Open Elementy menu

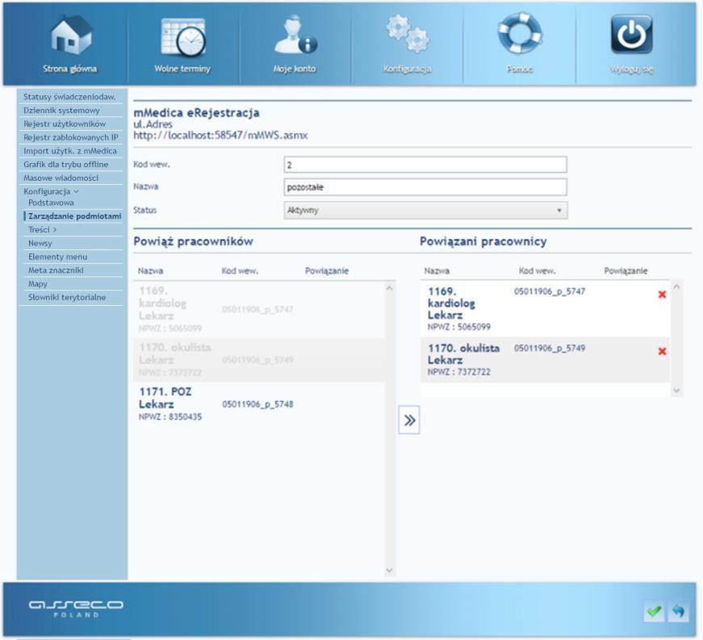[58, 257]
